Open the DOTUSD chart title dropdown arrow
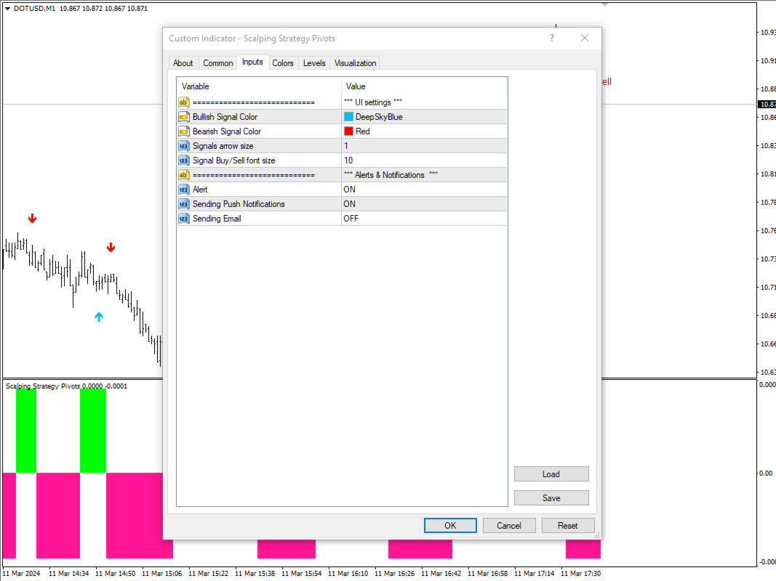 pos(7,9)
